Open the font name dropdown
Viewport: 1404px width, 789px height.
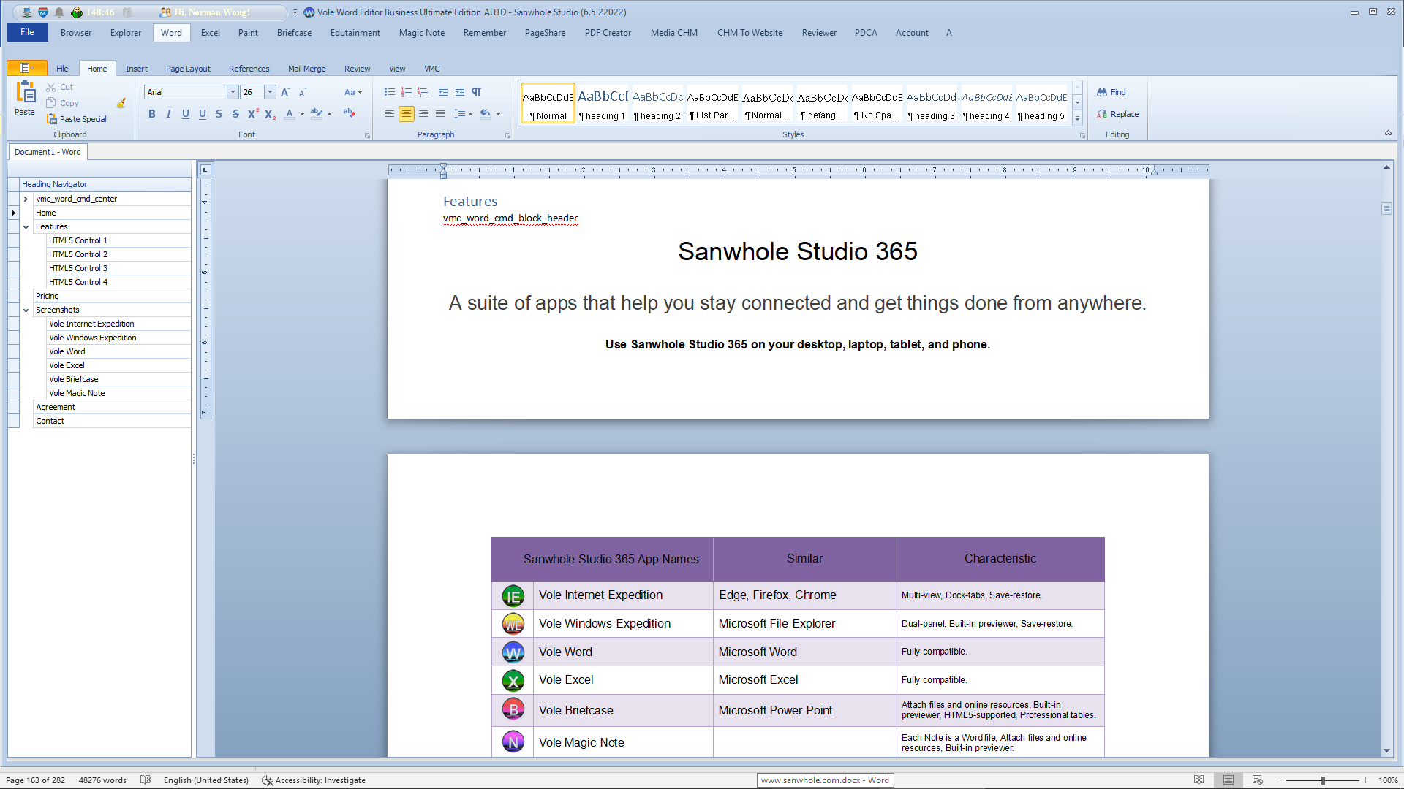[233, 92]
